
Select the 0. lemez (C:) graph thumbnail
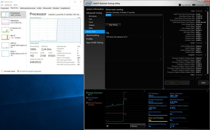click(x=5, y=30)
